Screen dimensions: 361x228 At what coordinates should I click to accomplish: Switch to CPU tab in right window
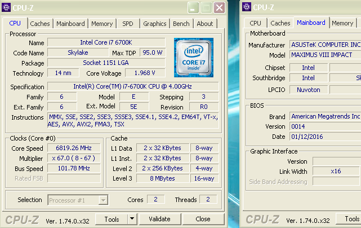click(x=255, y=23)
